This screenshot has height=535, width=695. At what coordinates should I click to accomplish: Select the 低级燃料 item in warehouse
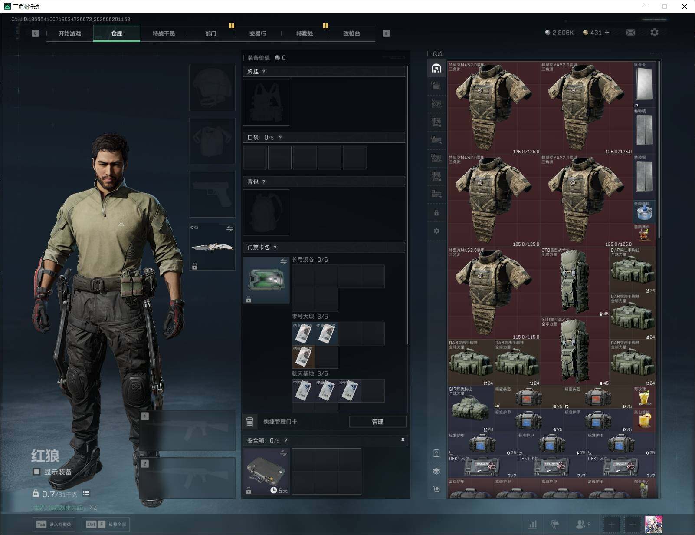(x=644, y=212)
